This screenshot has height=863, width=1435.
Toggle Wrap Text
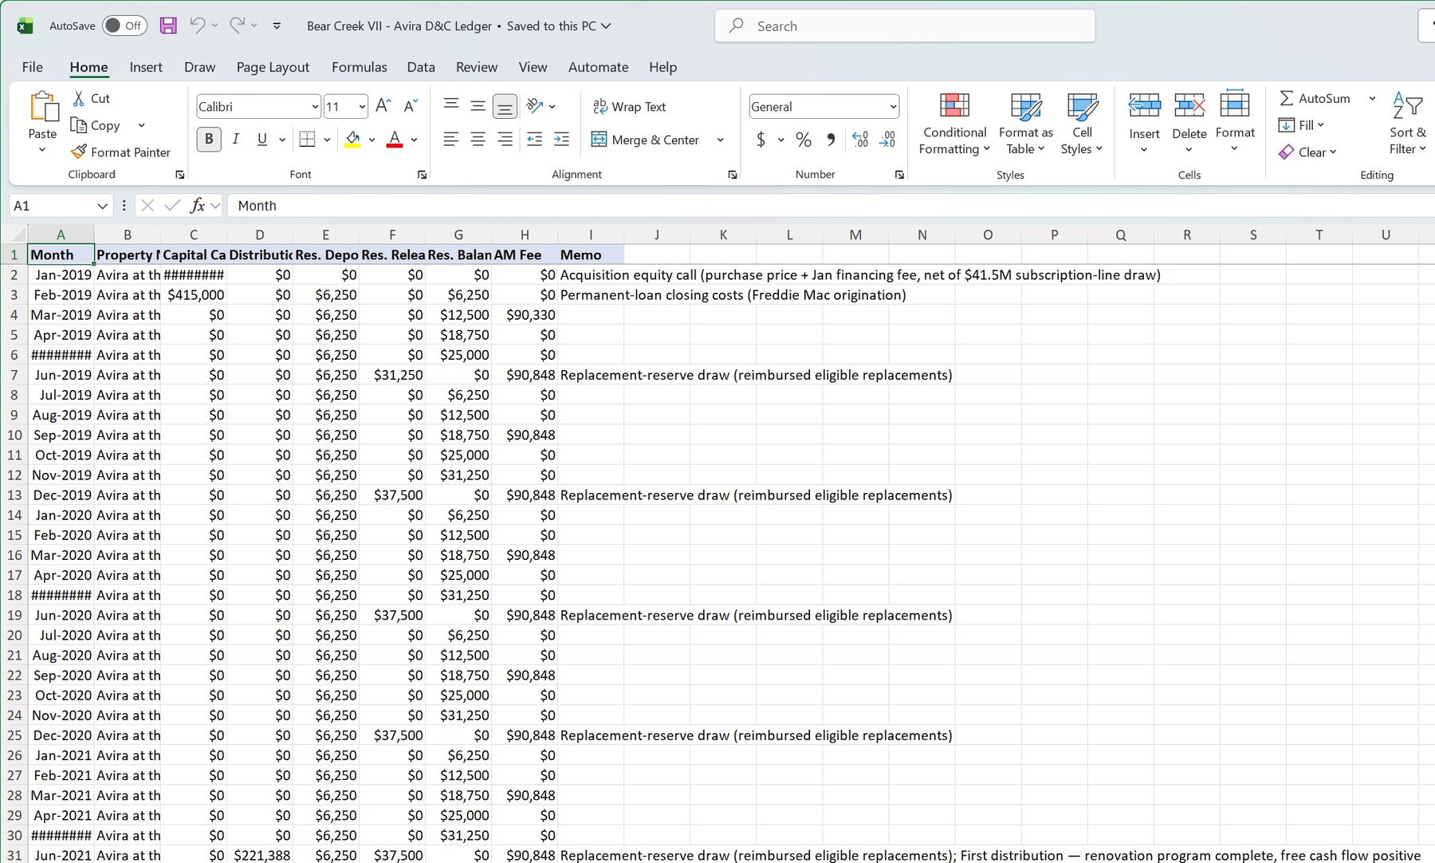click(630, 107)
